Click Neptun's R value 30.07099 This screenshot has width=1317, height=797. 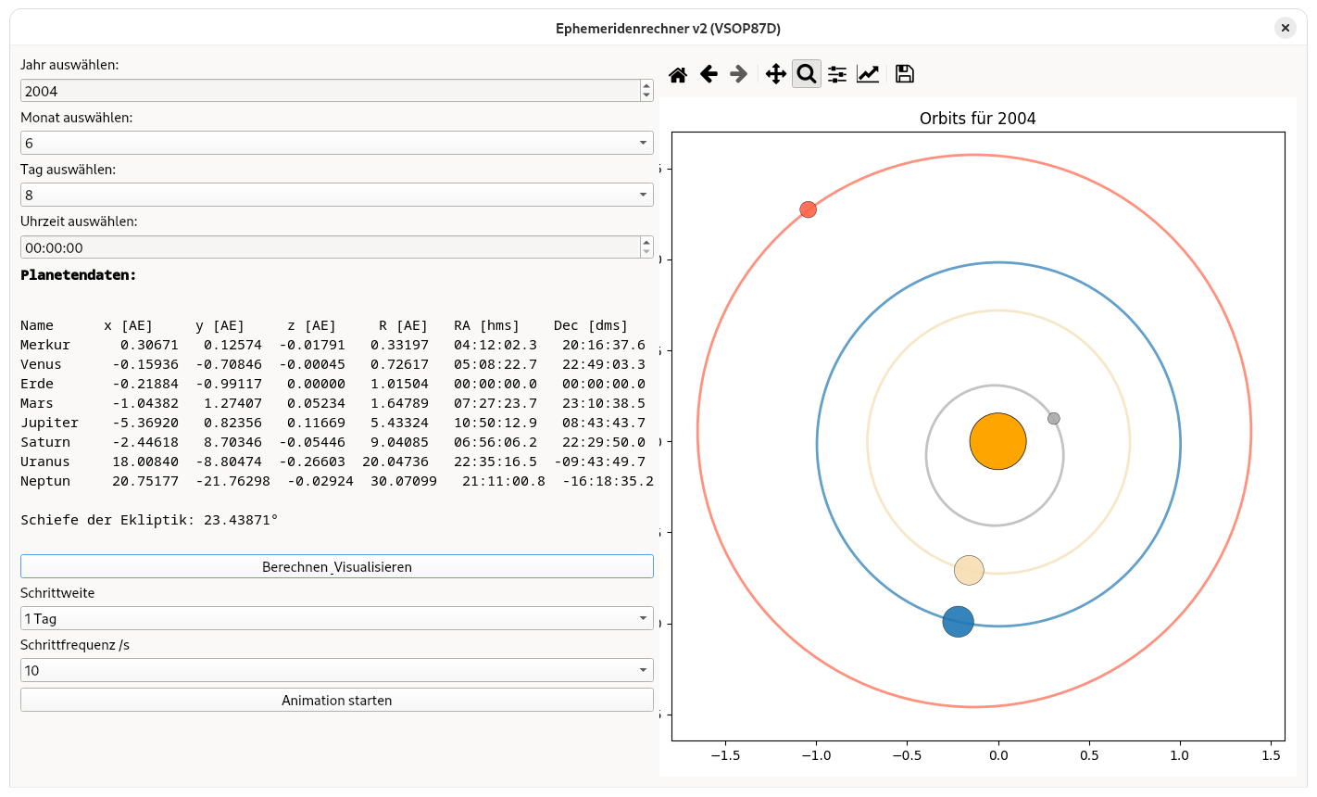tap(404, 481)
